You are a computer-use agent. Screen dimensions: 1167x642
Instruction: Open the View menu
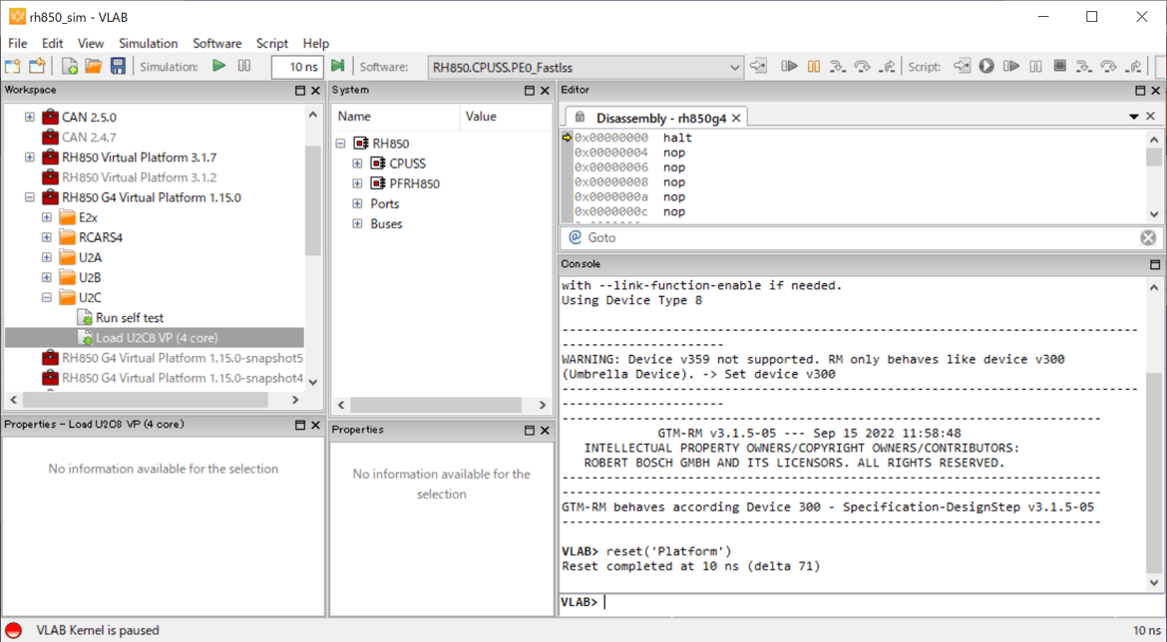coord(91,43)
